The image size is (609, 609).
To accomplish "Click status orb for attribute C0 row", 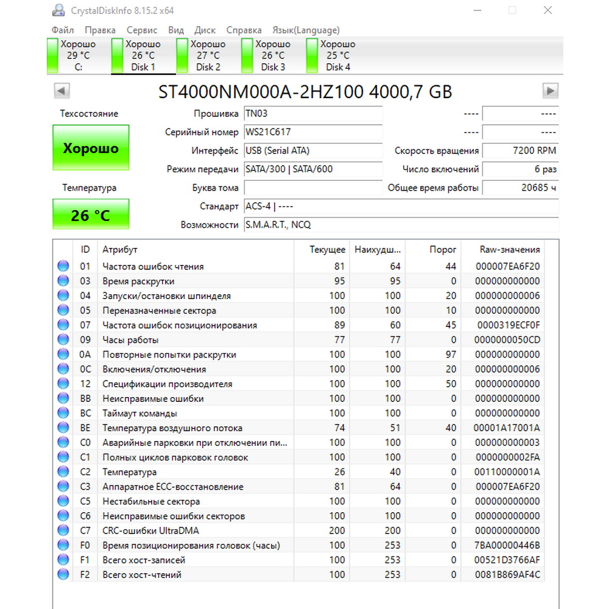I will 63,442.
